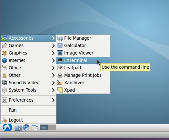Expand the System Tools submenu arrow
169x140 pixels.
(x=53, y=90)
